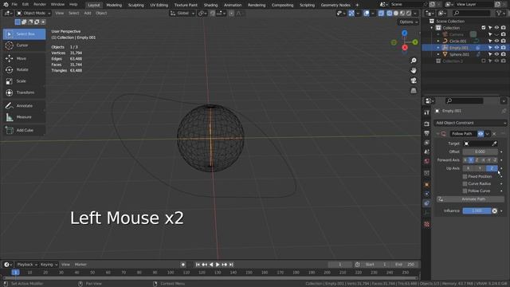The height and width of the screenshot is (287, 510).
Task: Switch to the Sculpting workspace tab
Action: (x=136, y=5)
